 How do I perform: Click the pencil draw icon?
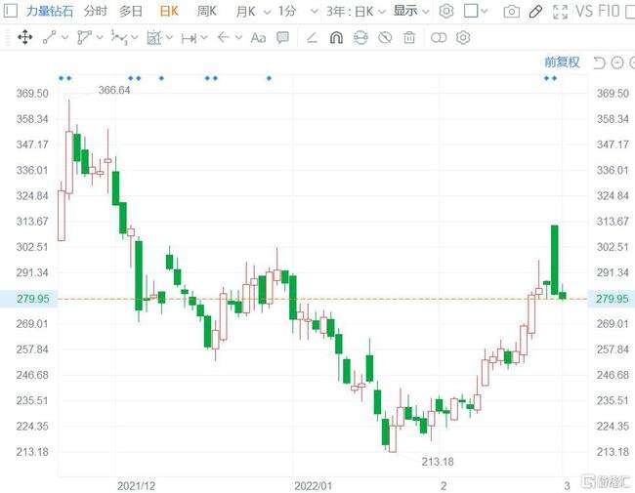point(535,12)
